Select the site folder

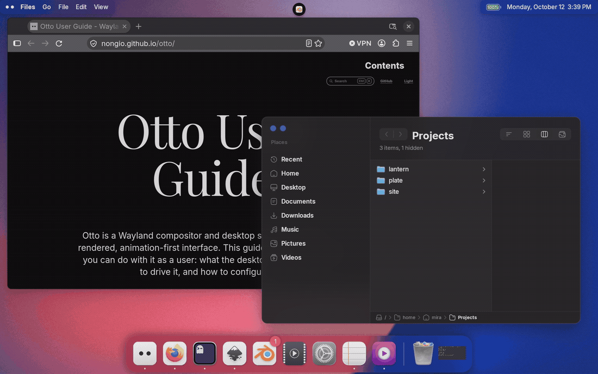pos(431,192)
